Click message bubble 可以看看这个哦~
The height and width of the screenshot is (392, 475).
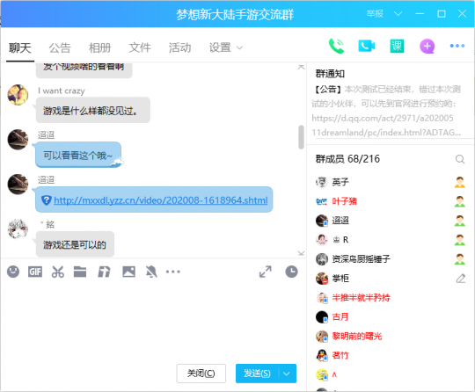click(79, 155)
